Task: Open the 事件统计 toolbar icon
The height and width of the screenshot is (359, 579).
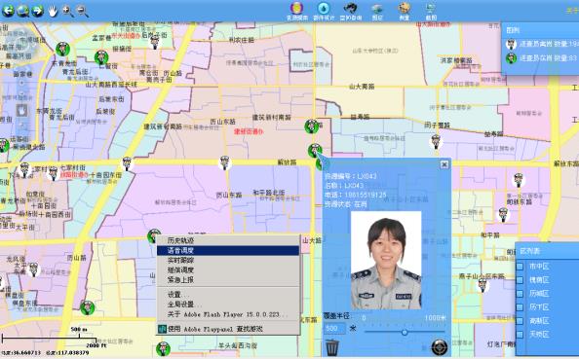Action: pos(324,11)
